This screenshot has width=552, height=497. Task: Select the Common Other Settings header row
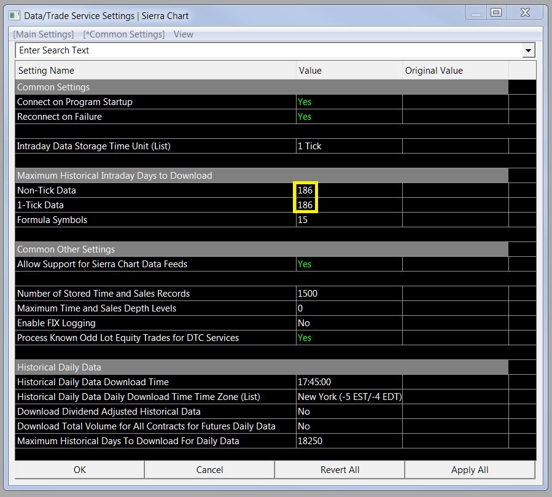click(x=262, y=249)
